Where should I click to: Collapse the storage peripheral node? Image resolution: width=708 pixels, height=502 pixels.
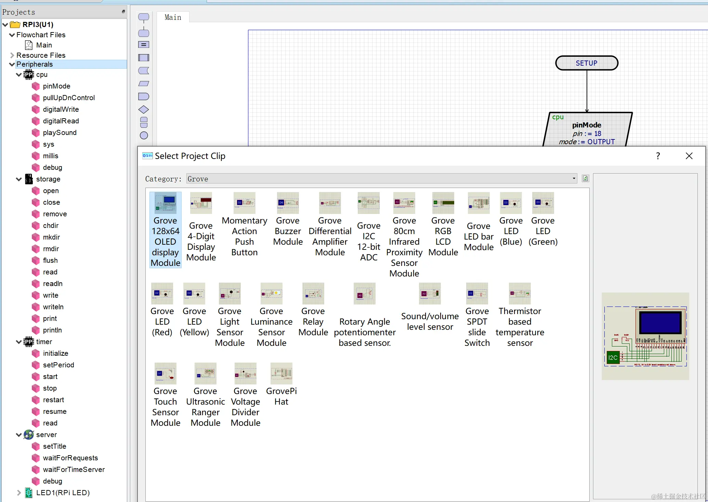click(x=19, y=179)
